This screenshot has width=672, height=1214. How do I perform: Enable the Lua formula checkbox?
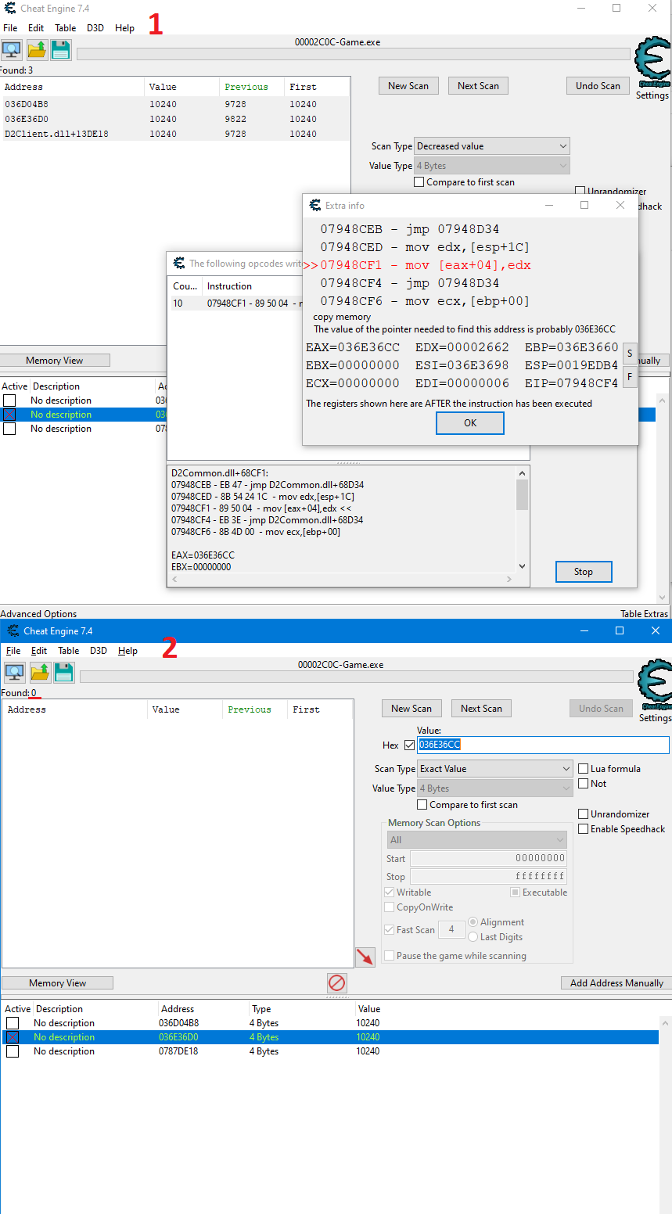[x=584, y=769]
